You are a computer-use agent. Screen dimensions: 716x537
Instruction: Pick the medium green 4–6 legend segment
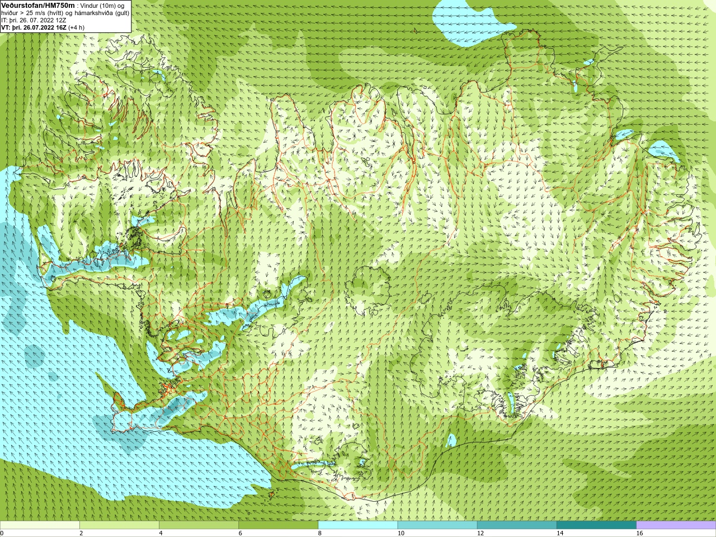point(199,525)
